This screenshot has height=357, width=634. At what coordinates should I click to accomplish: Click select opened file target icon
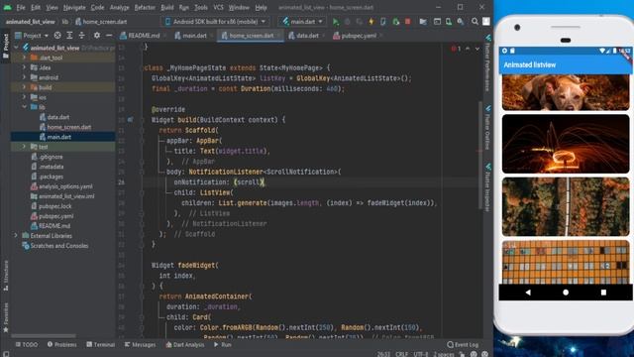pos(57,36)
